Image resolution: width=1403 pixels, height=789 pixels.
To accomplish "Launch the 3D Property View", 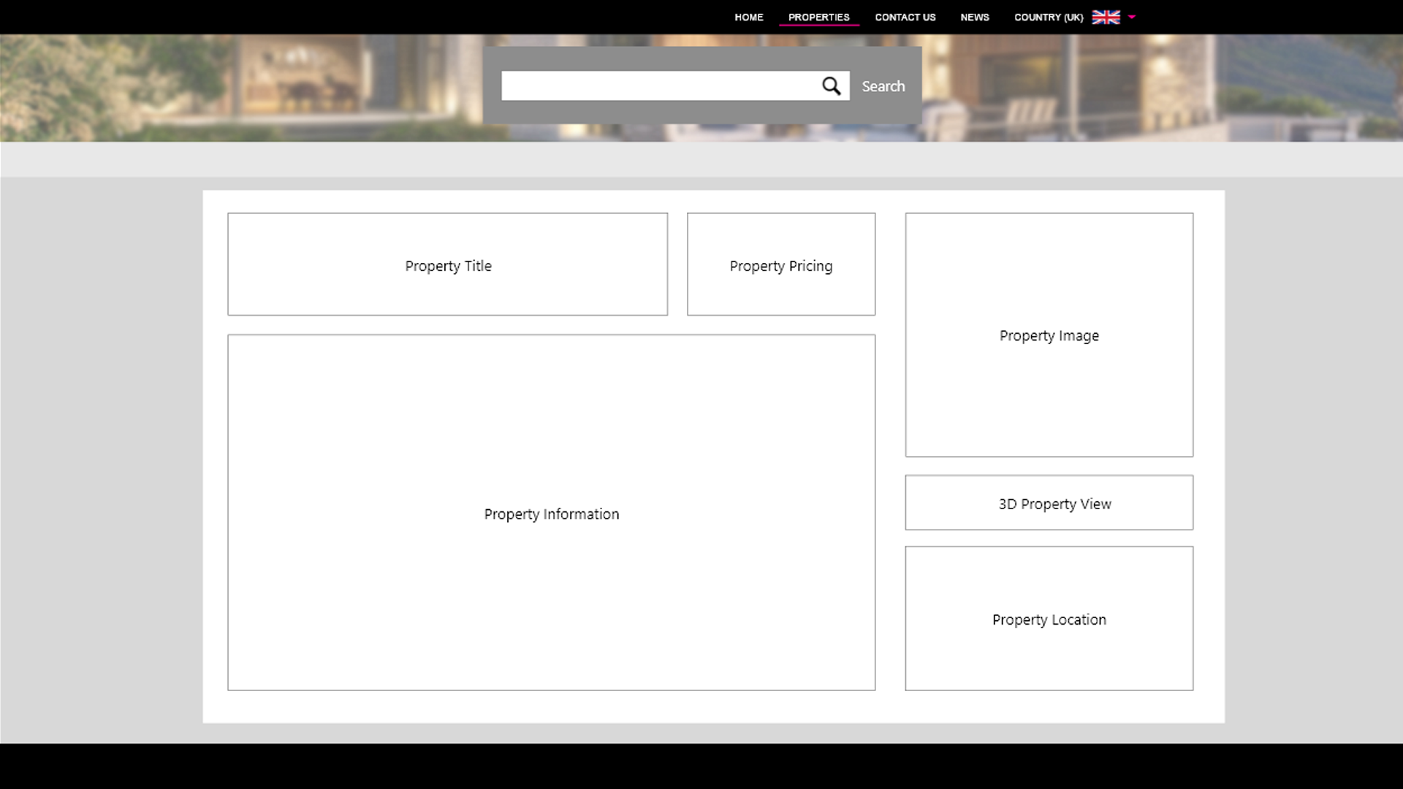I will [1049, 503].
